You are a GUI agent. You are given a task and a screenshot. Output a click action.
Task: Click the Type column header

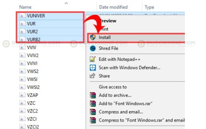coord(149,7)
